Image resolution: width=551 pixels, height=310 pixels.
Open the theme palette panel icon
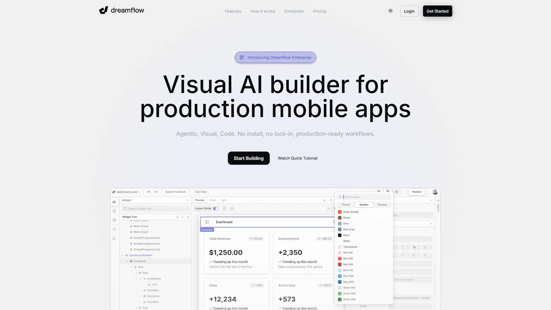[x=114, y=211]
